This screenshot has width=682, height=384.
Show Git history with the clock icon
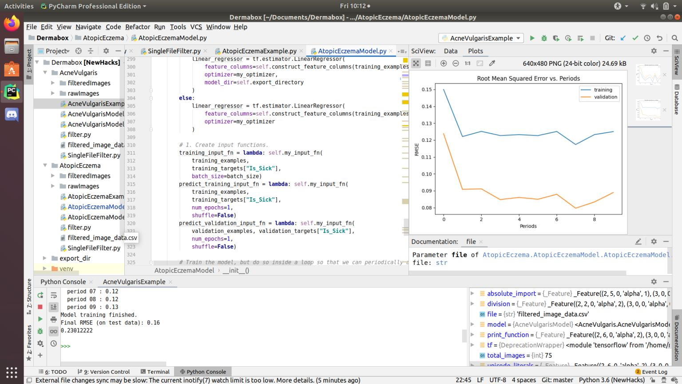tap(647, 38)
